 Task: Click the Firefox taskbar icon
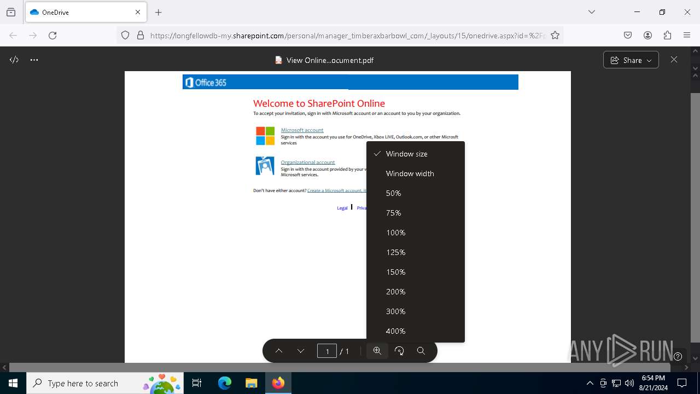278,383
